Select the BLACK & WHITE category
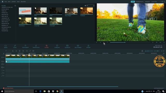Screen dimensions: 166x93 click(6, 20)
